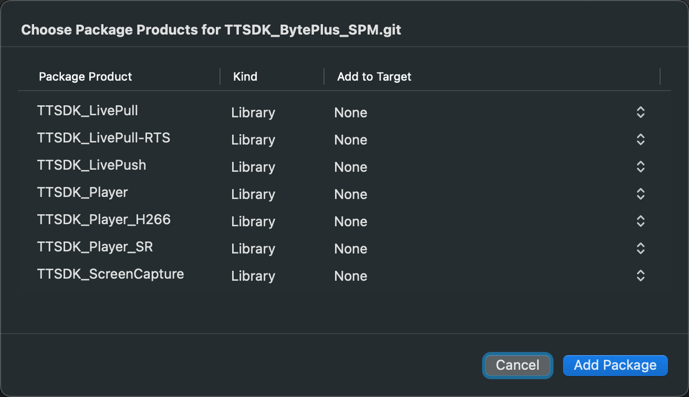Select the TTSDK_LivePull-RTS product row
Screen dimensions: 689x397
tap(103, 138)
